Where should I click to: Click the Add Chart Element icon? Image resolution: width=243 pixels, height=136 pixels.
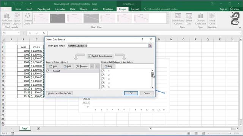[x=6, y=16]
